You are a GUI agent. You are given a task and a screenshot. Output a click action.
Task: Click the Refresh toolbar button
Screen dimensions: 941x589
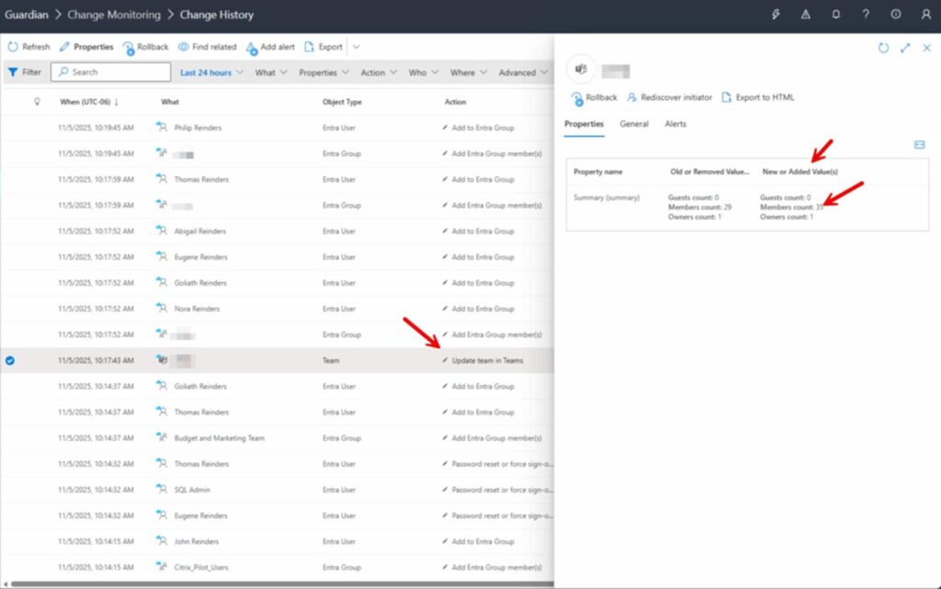(x=28, y=47)
